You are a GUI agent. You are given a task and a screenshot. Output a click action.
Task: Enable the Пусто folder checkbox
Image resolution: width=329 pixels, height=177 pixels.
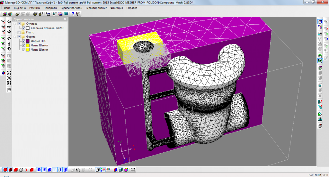(19, 32)
